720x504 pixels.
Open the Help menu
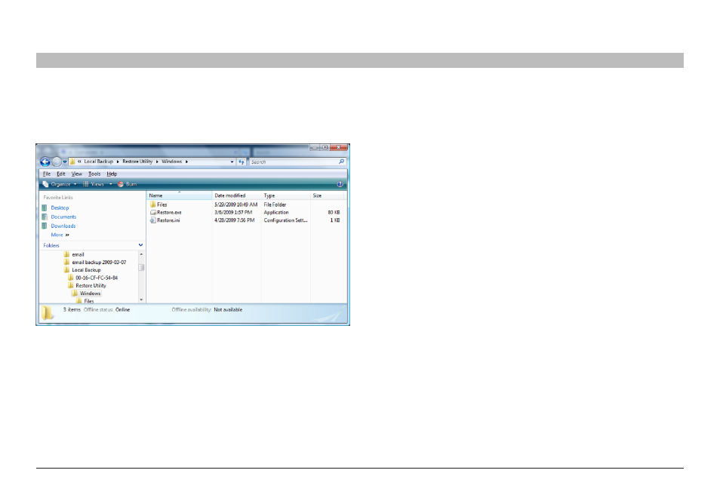[x=112, y=174]
